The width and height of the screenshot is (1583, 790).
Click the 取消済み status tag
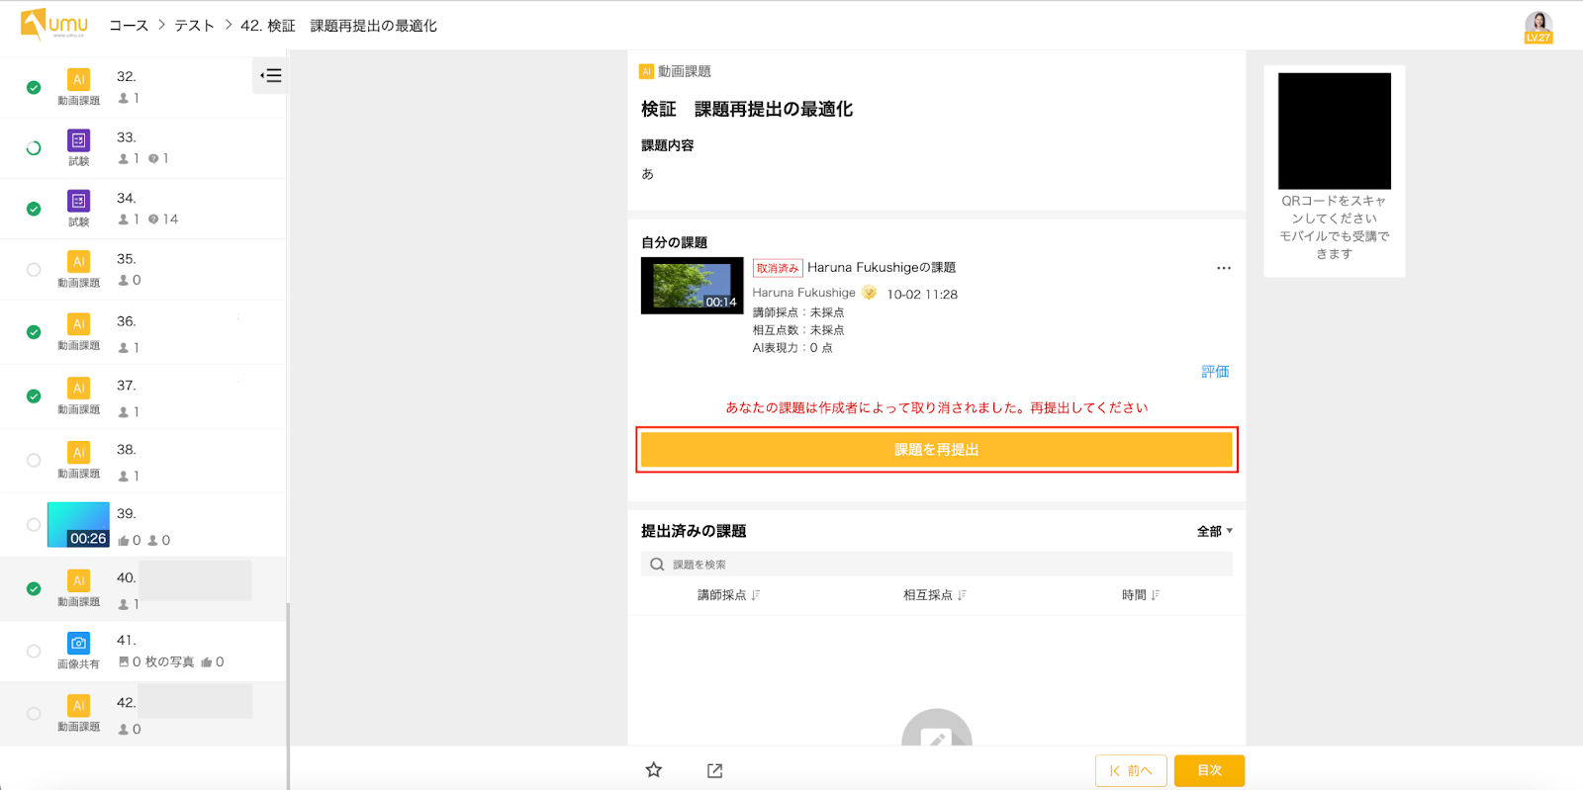[778, 268]
